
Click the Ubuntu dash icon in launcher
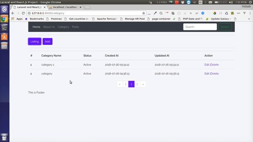point(4,9)
